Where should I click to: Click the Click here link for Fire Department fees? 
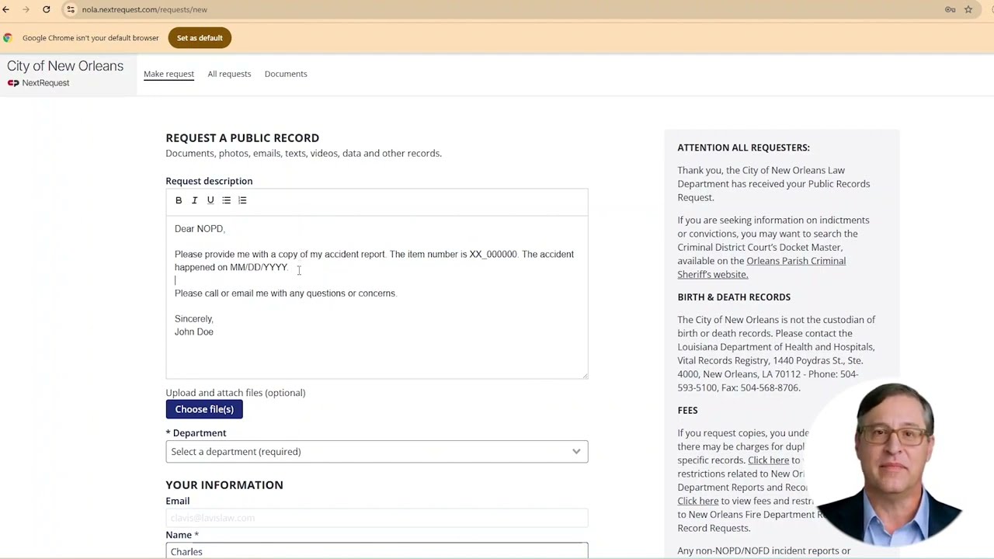point(697,501)
